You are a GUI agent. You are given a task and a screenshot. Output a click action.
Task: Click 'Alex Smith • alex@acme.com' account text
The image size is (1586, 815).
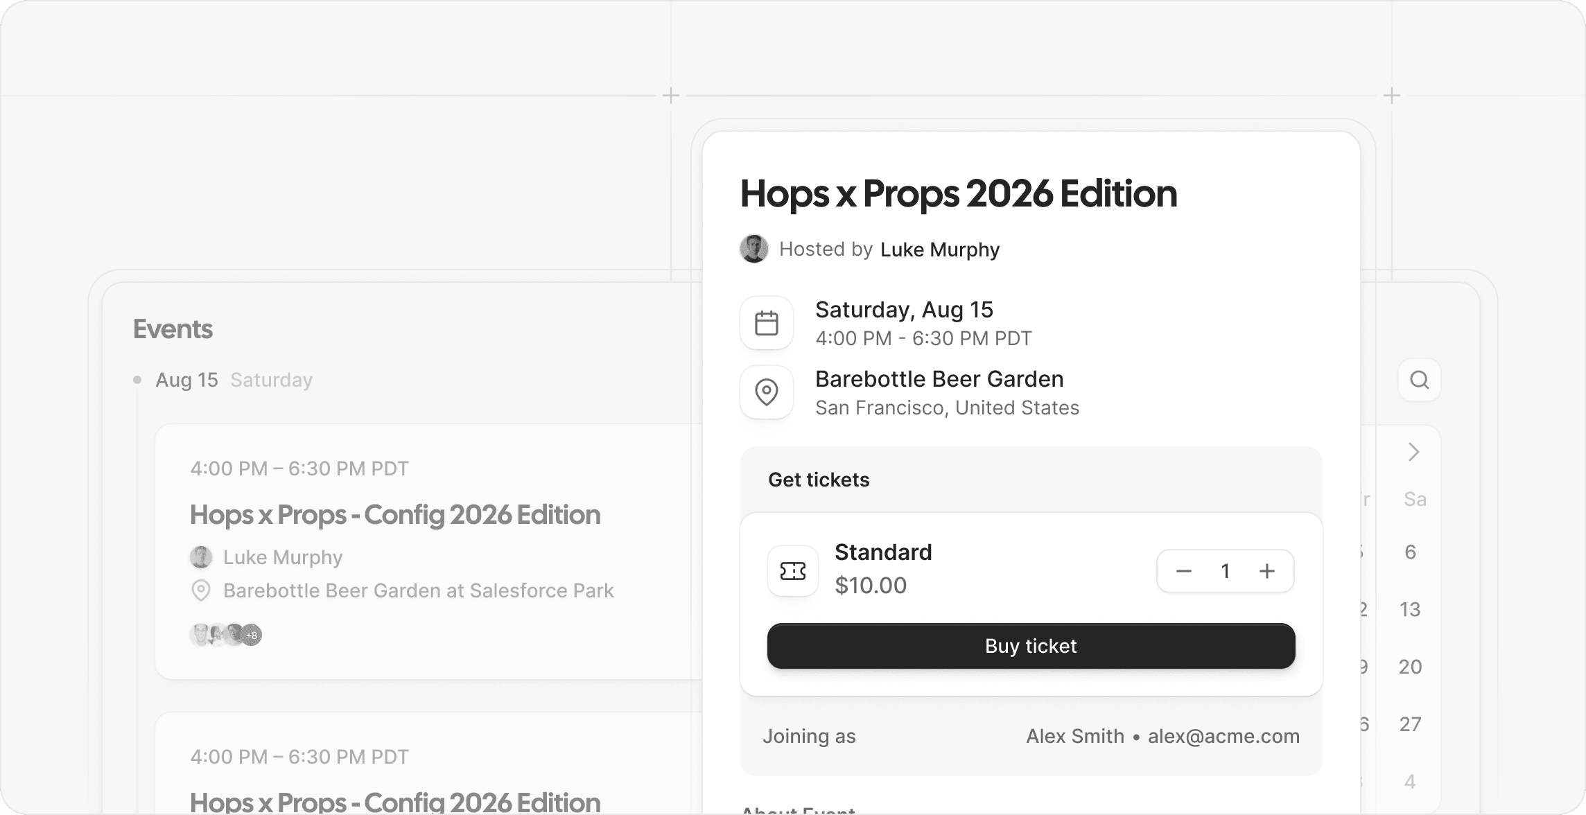pyautogui.click(x=1163, y=736)
